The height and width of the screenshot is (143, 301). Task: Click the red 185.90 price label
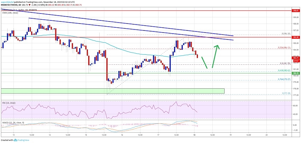pyautogui.click(x=296, y=37)
